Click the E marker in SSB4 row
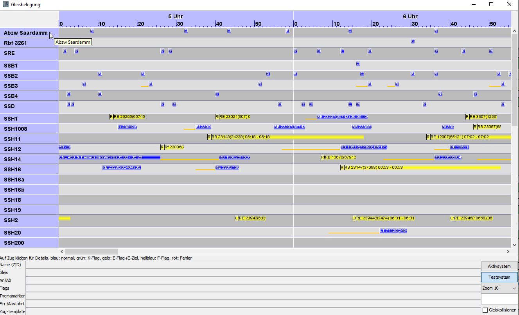 100,94
